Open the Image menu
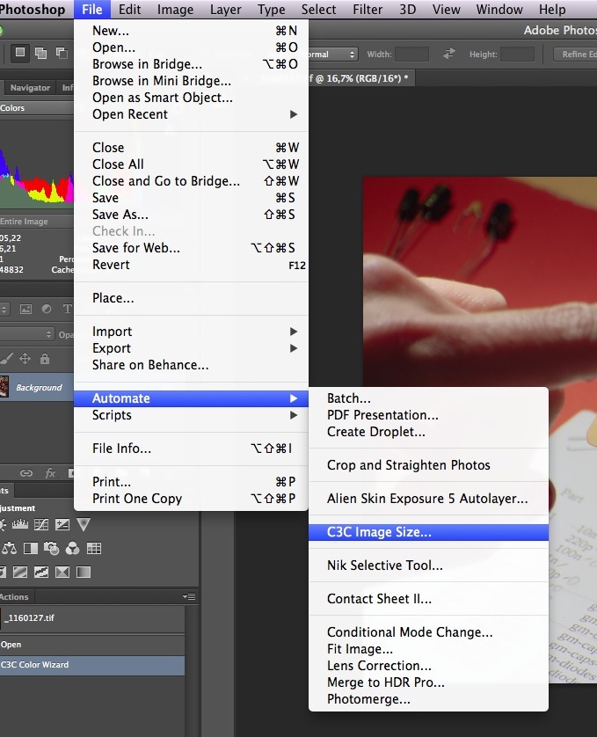The height and width of the screenshot is (737, 597). pos(175,10)
